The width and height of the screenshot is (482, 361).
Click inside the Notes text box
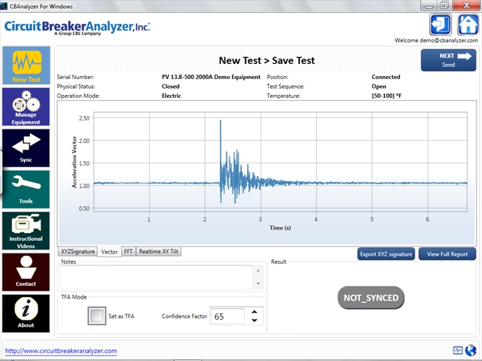click(x=156, y=278)
